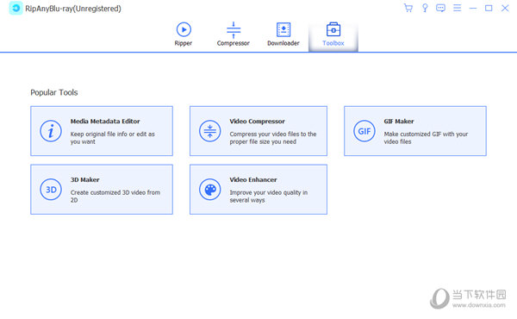Click 'Compress your video files' description text
The image size is (517, 319).
pyautogui.click(x=273, y=138)
